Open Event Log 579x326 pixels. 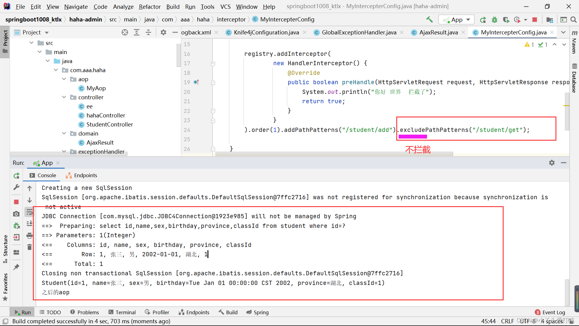click(x=550, y=312)
